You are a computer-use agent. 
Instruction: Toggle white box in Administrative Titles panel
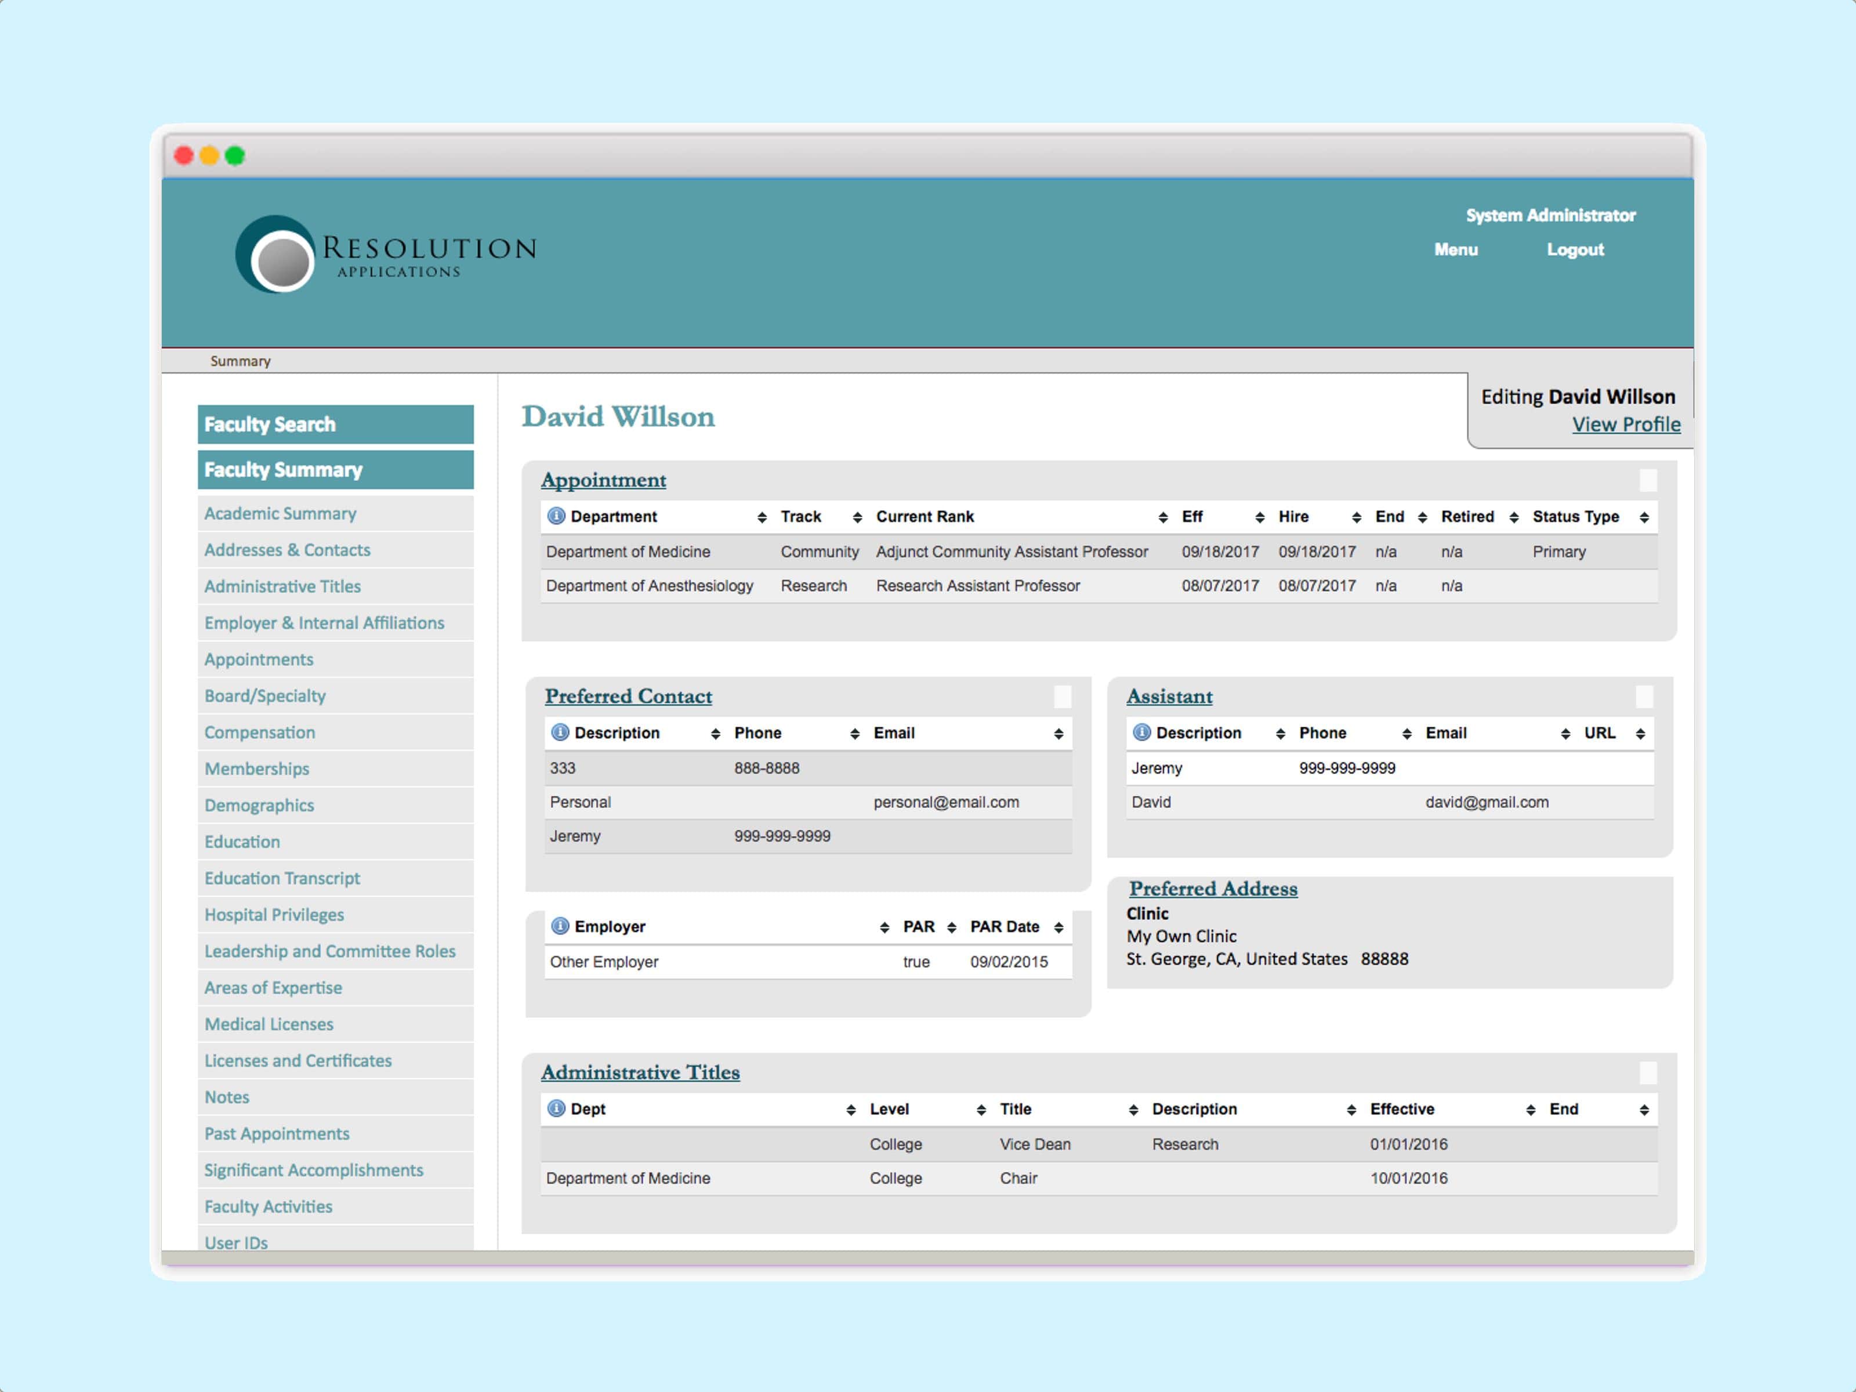point(1648,1072)
